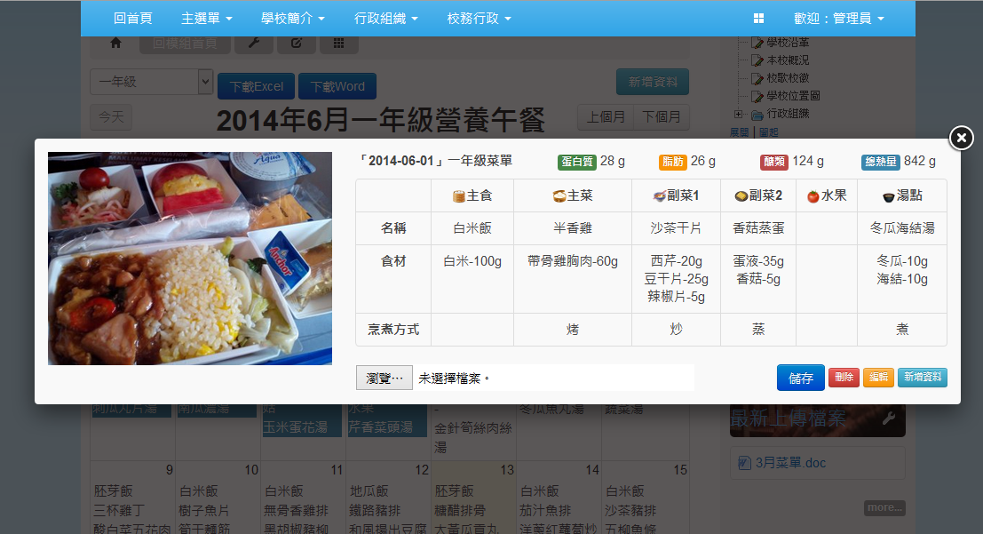Click the home icon button
The image size is (983, 534).
click(115, 43)
